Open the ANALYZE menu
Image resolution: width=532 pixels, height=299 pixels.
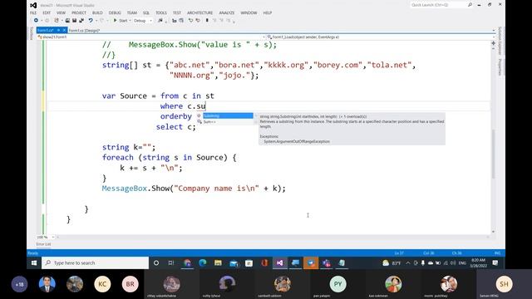pos(227,13)
